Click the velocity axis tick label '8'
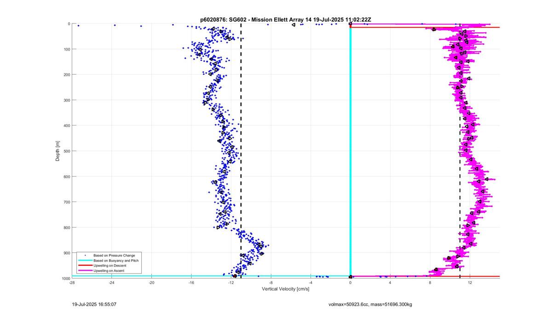The height and width of the screenshot is (313, 552). click(x=430, y=283)
